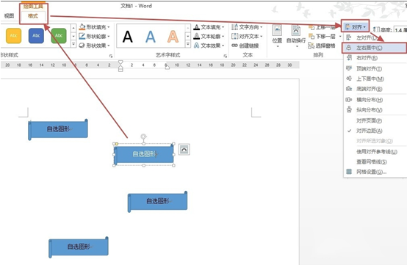Select 上下居中(M) align middle
Screen dimensions: 407x265
[x=375, y=79]
